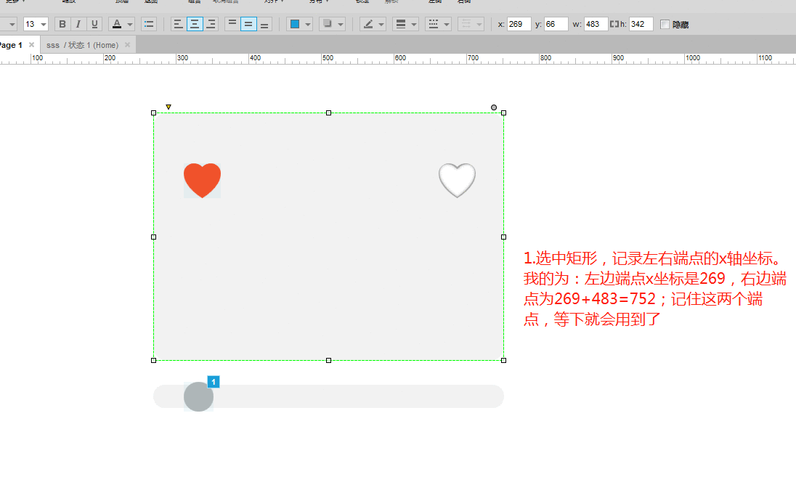The image size is (796, 490).
Task: Align text left
Action: pyautogui.click(x=178, y=24)
